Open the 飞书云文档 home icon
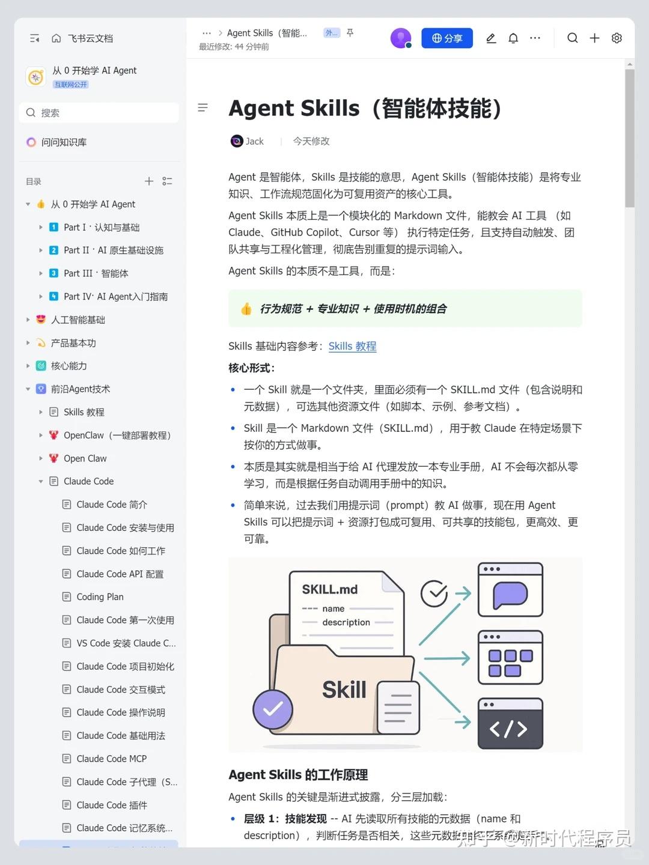This screenshot has width=649, height=865. coord(56,38)
